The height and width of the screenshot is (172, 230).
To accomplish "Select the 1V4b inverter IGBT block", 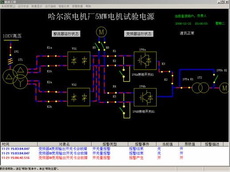I will 145,97.
